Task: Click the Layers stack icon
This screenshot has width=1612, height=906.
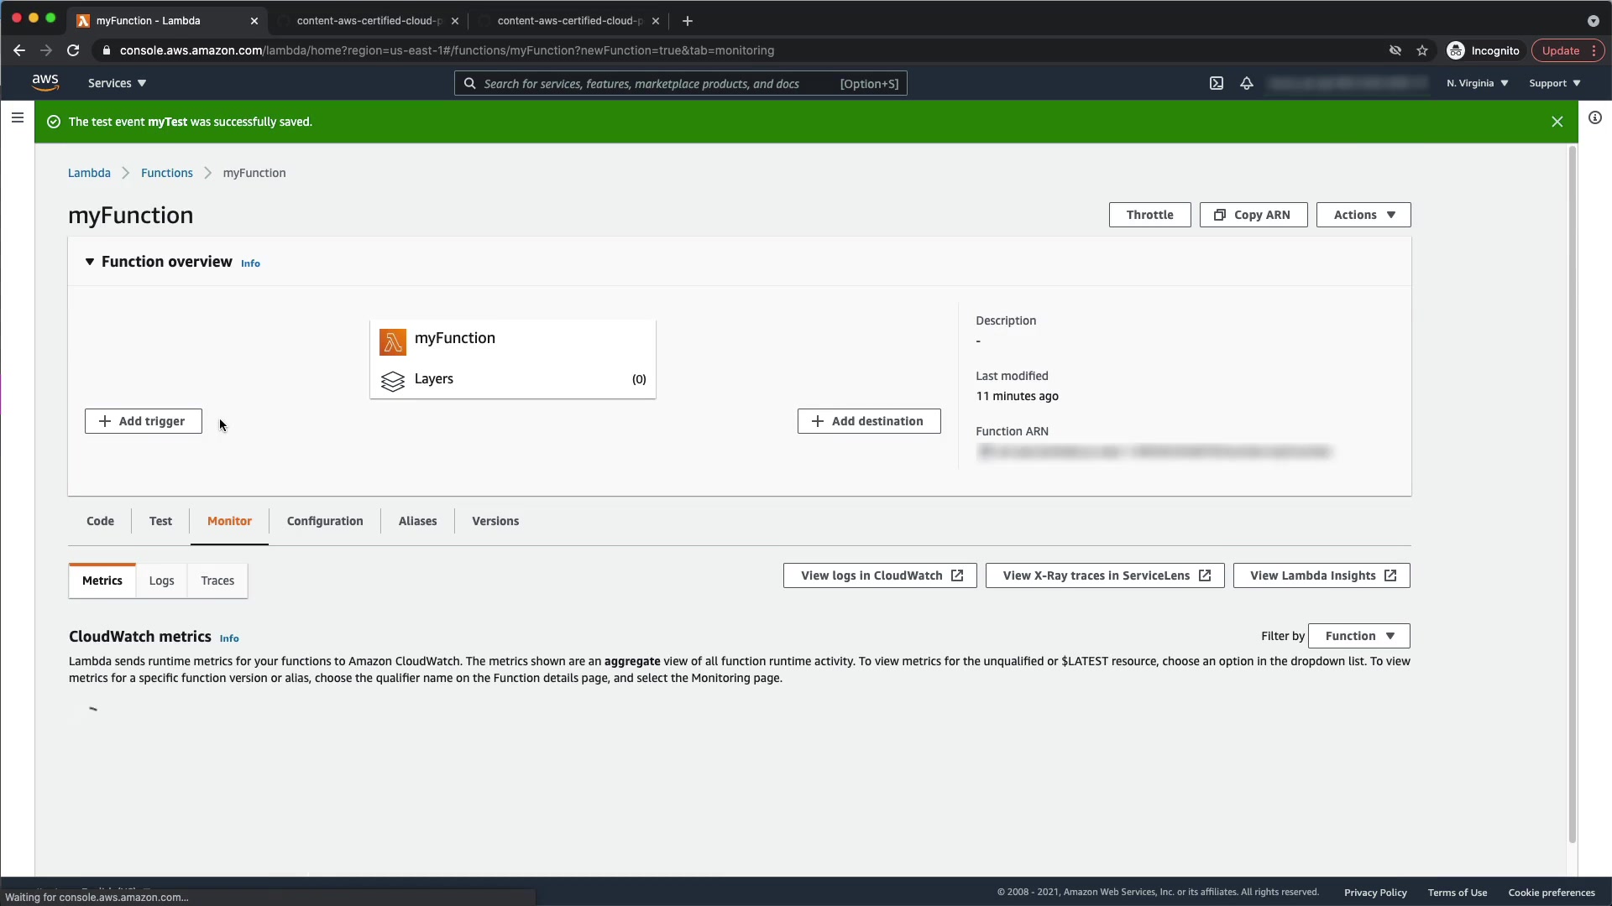Action: (x=392, y=381)
